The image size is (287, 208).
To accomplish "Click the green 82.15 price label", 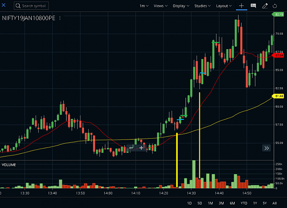I will [x=278, y=14].
